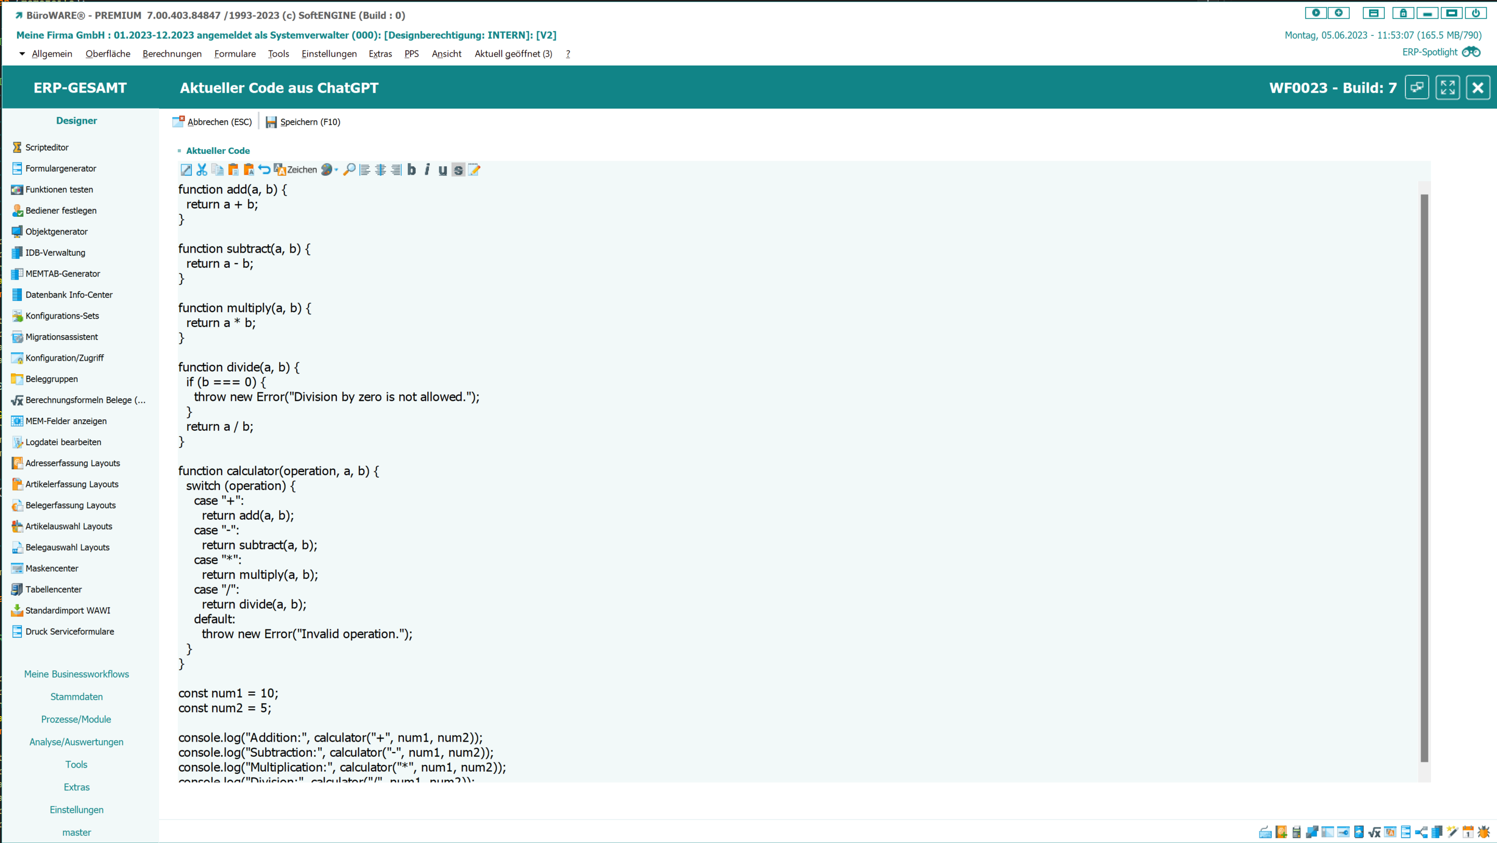Click the calendar icon in bottom status bar
This screenshot has height=843, width=1497.
[x=1468, y=832]
